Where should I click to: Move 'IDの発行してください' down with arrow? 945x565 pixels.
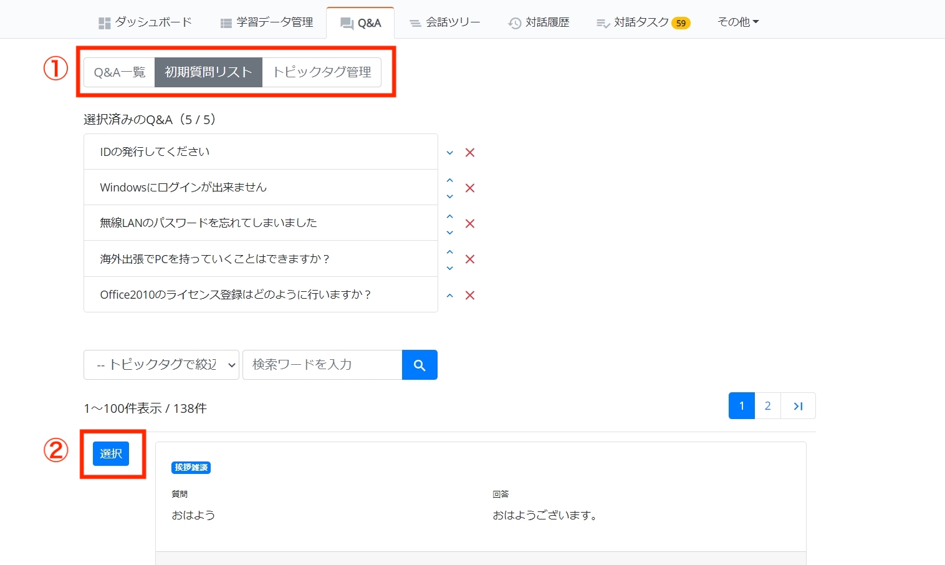tap(449, 153)
